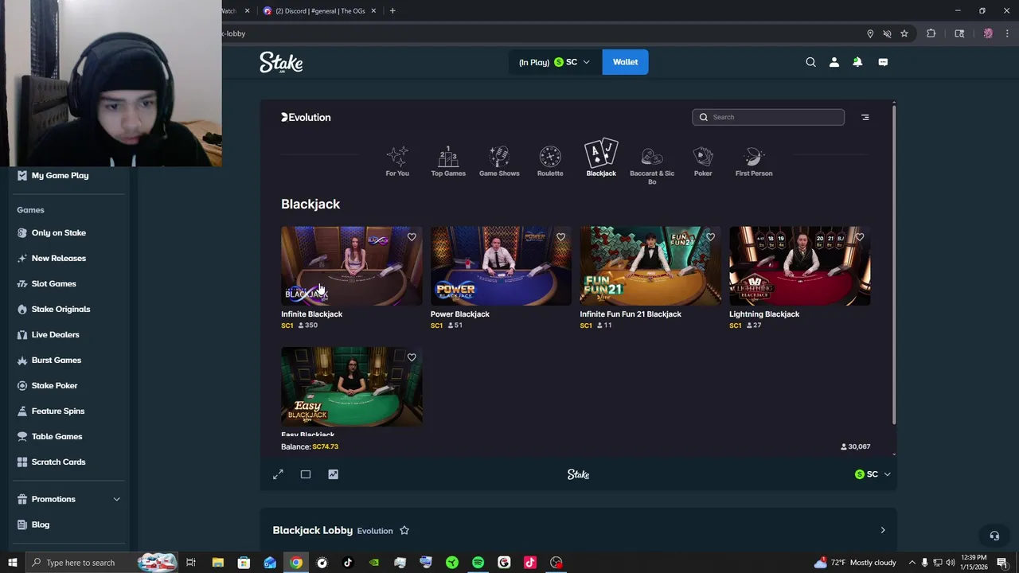Viewport: 1019px width, 573px height.
Task: Select the Top Games category icon
Action: pos(448,162)
